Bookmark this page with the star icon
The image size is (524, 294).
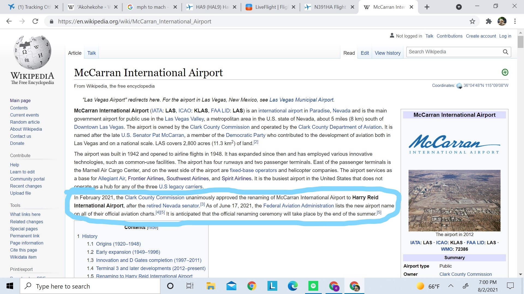[x=472, y=21]
